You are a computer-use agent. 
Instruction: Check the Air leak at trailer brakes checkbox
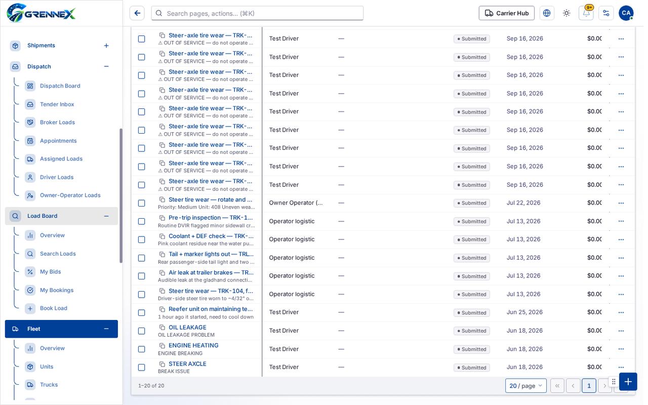[142, 276]
